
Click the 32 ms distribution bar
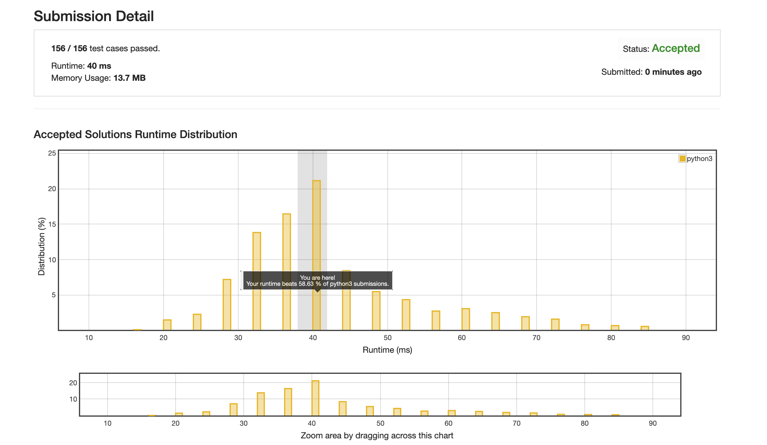tap(257, 253)
